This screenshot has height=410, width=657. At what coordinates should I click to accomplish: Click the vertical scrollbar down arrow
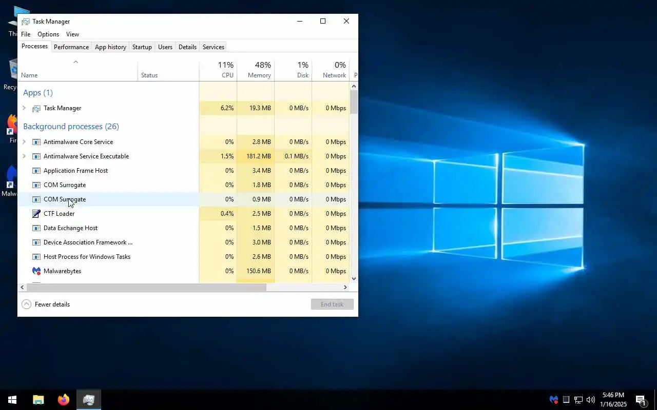[x=354, y=279]
